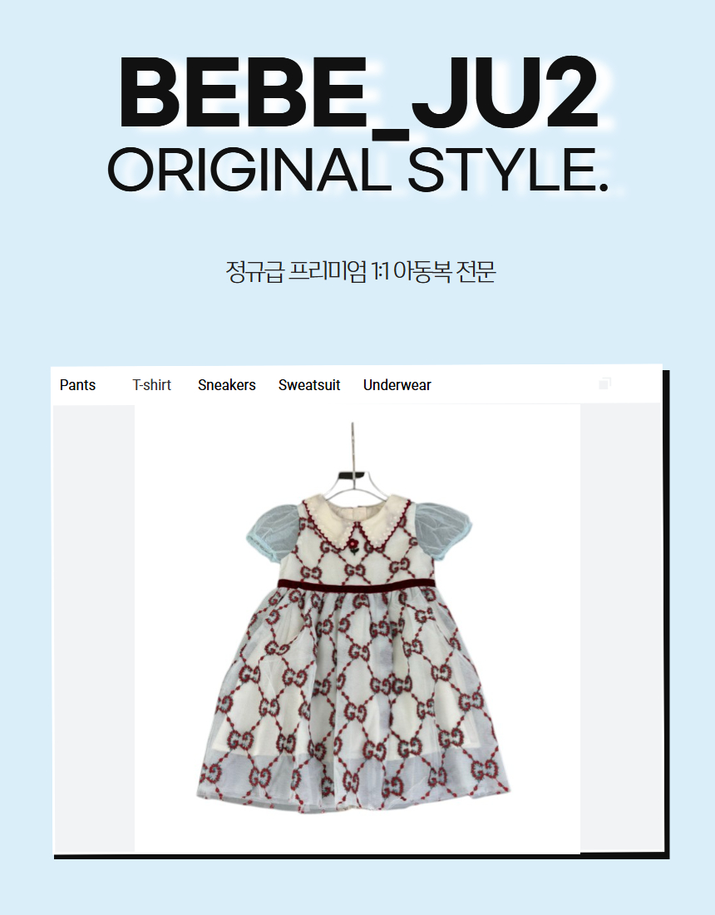Image resolution: width=715 pixels, height=915 pixels.
Task: Select the Sneakers category tab
Action: tap(227, 385)
